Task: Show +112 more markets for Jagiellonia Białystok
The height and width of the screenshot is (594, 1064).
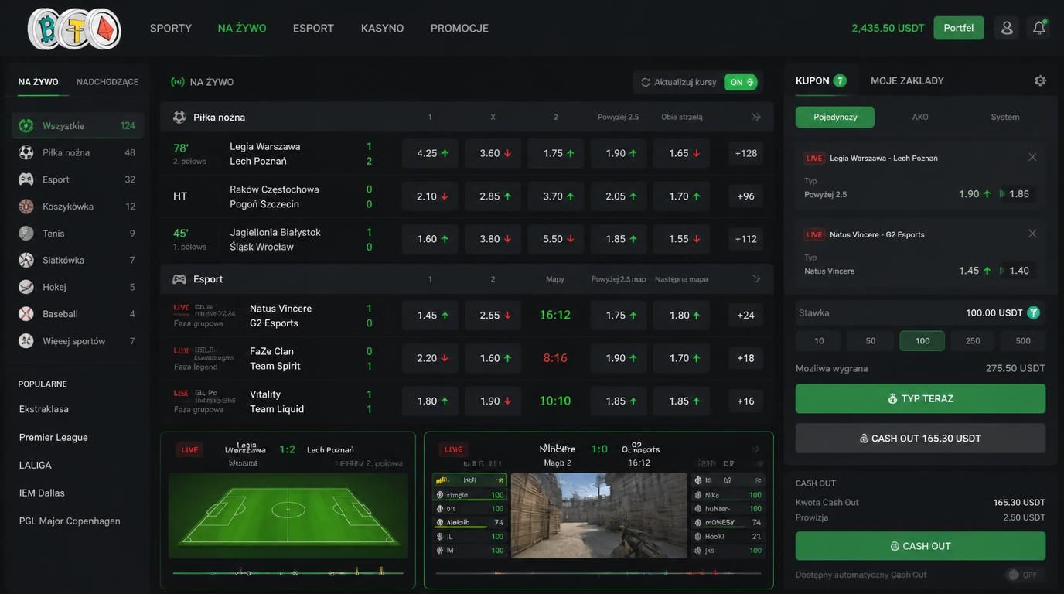Action: click(745, 239)
